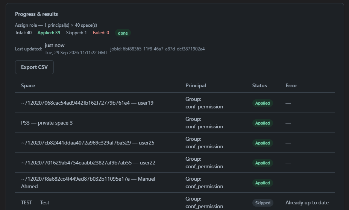Select the green done status badge
The width and height of the screenshot is (349, 210).
coord(123,33)
